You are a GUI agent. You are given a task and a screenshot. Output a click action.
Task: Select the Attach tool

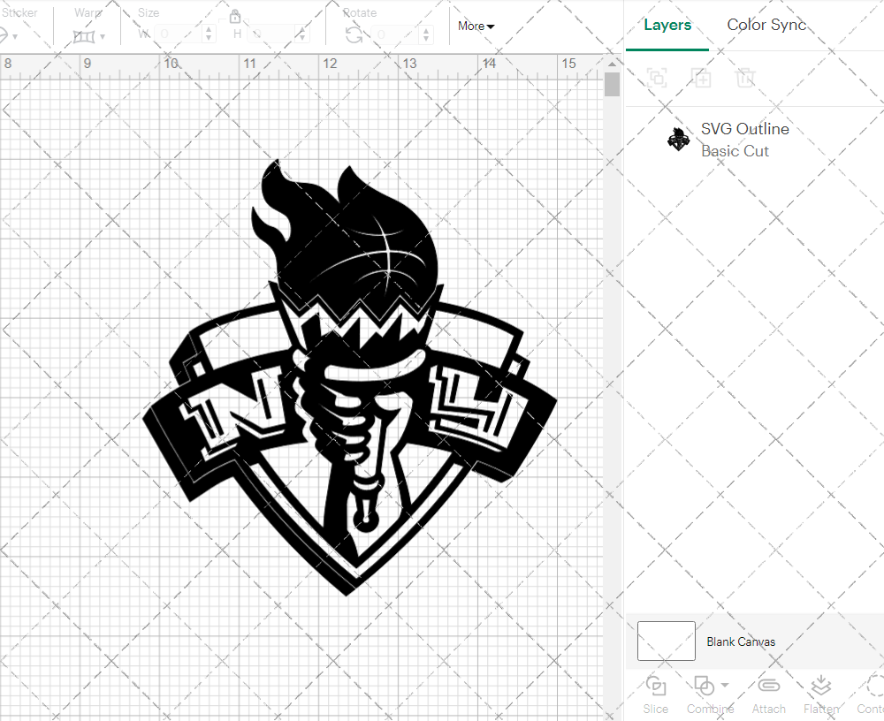[x=768, y=694]
